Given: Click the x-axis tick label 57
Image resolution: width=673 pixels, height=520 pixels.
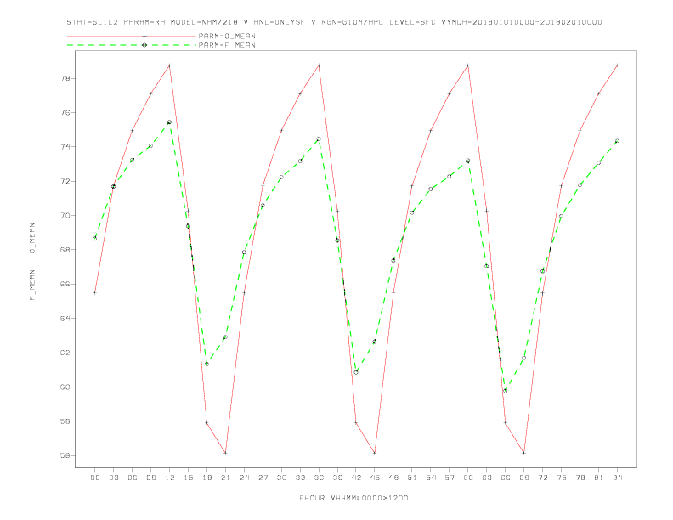Looking at the screenshot, I should pos(450,478).
